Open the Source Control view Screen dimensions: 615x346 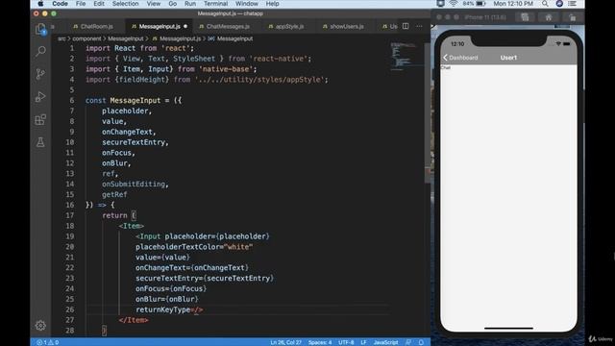(x=40, y=74)
